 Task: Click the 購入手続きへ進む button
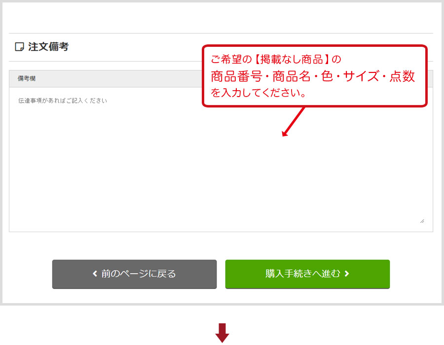coord(307,274)
